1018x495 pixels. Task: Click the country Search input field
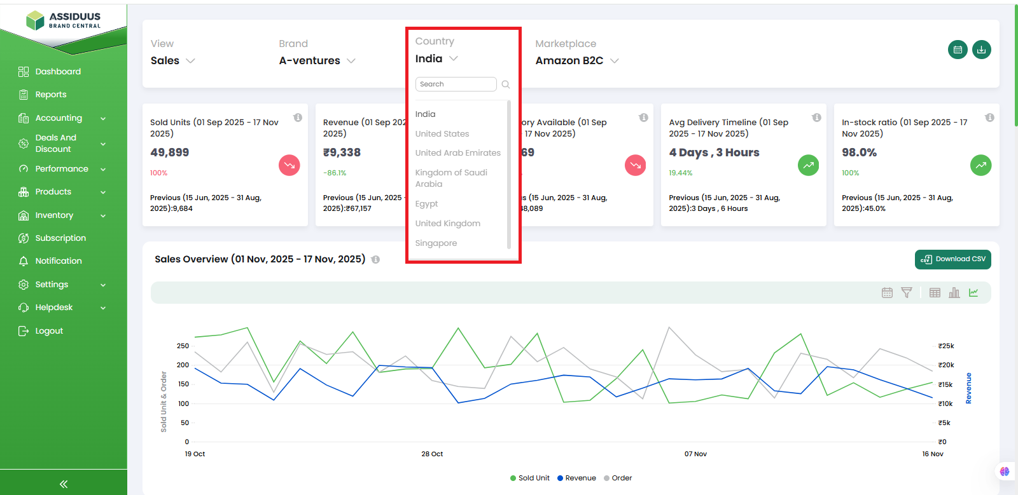tap(456, 85)
